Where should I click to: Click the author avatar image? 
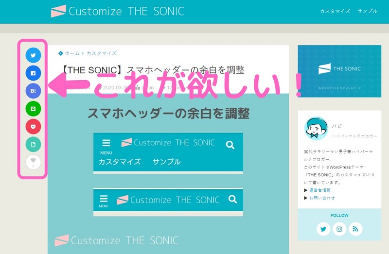316,128
